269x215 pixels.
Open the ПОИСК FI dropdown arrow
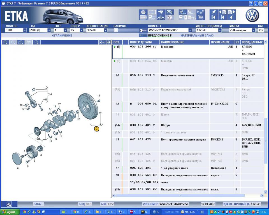pyautogui.click(x=190, y=30)
